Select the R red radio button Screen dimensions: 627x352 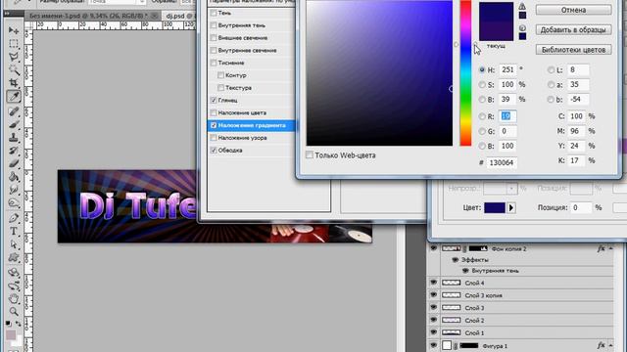(482, 116)
